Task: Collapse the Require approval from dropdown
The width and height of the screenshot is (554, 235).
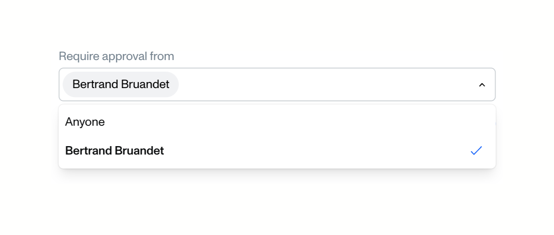Action: (x=482, y=85)
